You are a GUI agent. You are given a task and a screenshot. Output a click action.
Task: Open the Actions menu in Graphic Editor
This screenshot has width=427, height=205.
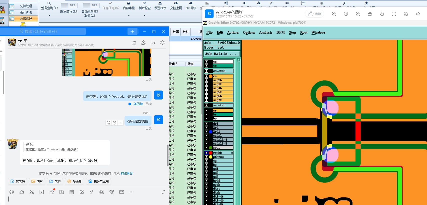click(233, 32)
